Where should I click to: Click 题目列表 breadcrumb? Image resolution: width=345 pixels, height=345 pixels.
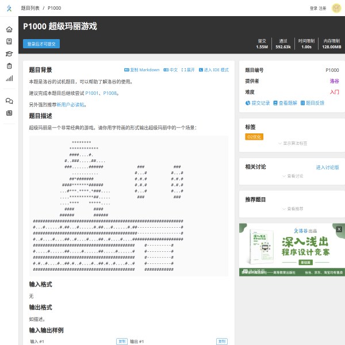click(x=30, y=8)
